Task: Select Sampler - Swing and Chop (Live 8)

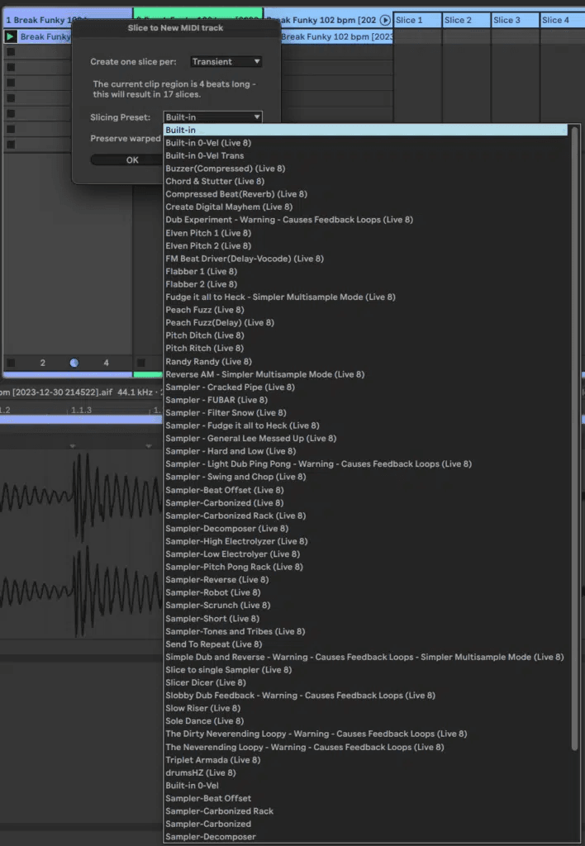Action: point(366,477)
